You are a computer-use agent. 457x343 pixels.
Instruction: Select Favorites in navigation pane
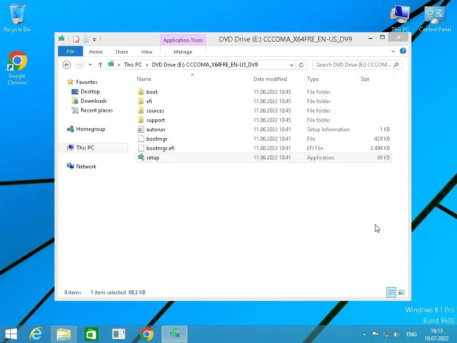coord(82,82)
